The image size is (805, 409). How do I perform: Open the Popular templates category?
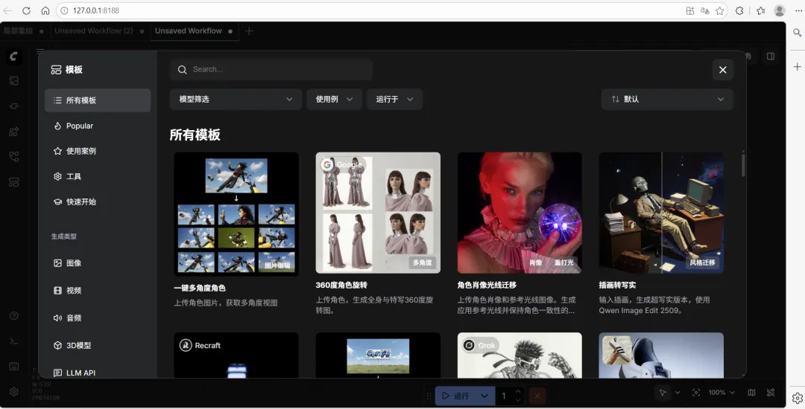tap(98, 126)
